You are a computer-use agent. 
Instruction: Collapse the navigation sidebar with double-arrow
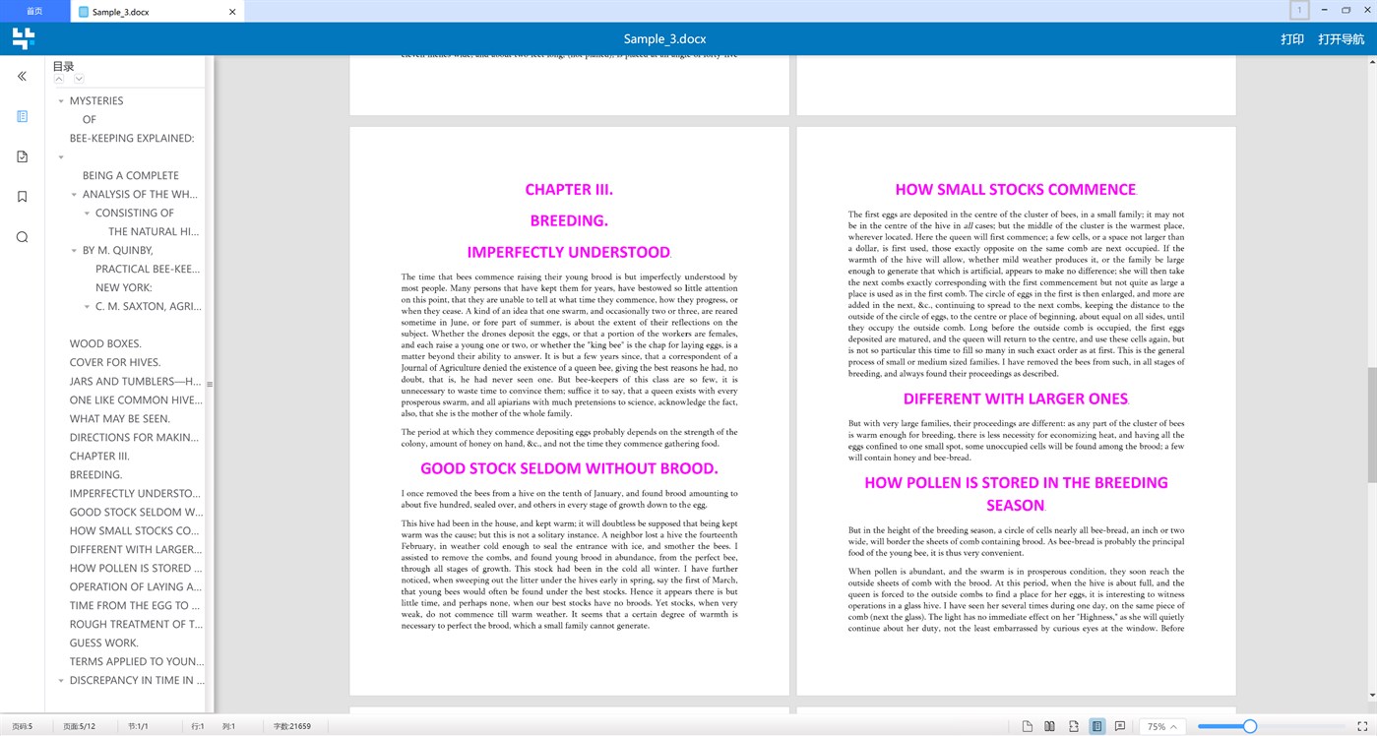click(x=22, y=75)
